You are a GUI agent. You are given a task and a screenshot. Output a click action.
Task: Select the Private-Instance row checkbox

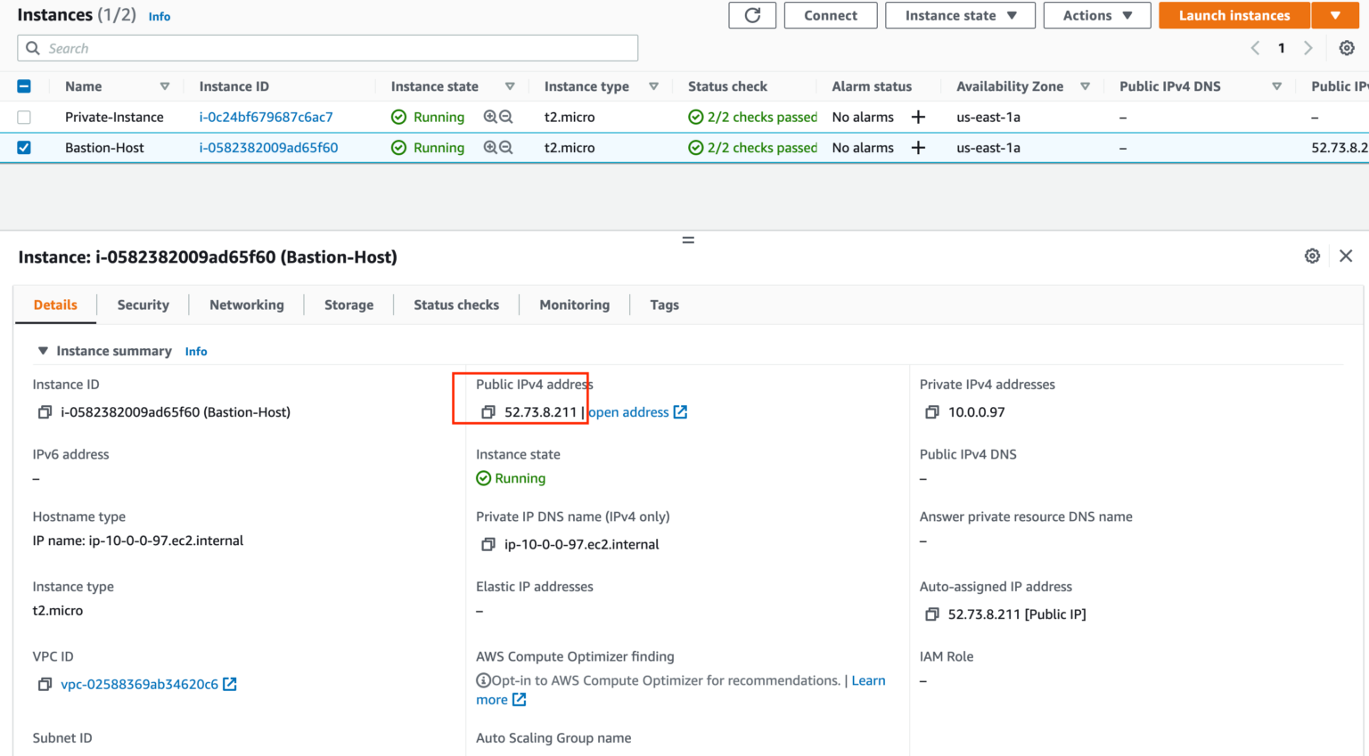click(24, 117)
